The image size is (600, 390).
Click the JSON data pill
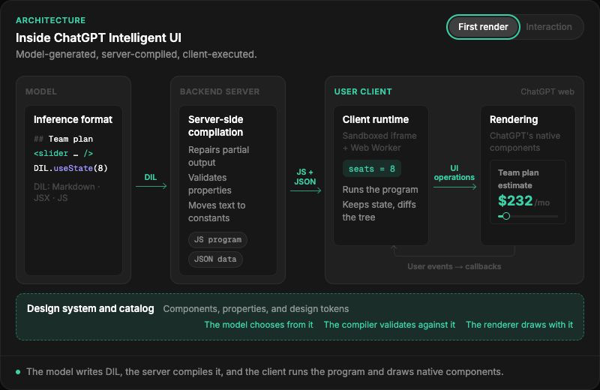(x=215, y=259)
